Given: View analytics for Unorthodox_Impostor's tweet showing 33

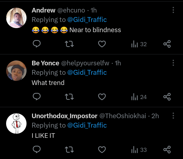Looking at the screenshot, I should click(x=139, y=150).
